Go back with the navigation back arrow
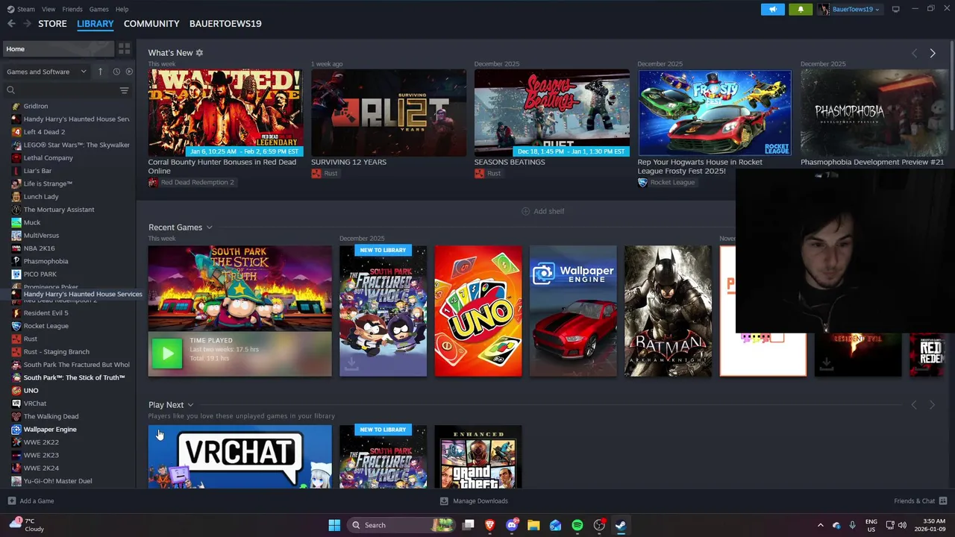This screenshot has height=537, width=955. pyautogui.click(x=11, y=24)
